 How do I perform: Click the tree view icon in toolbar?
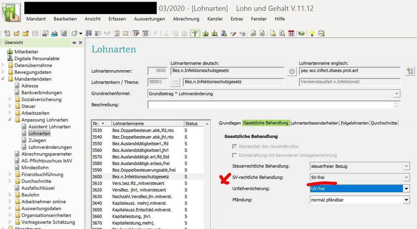pos(194,34)
